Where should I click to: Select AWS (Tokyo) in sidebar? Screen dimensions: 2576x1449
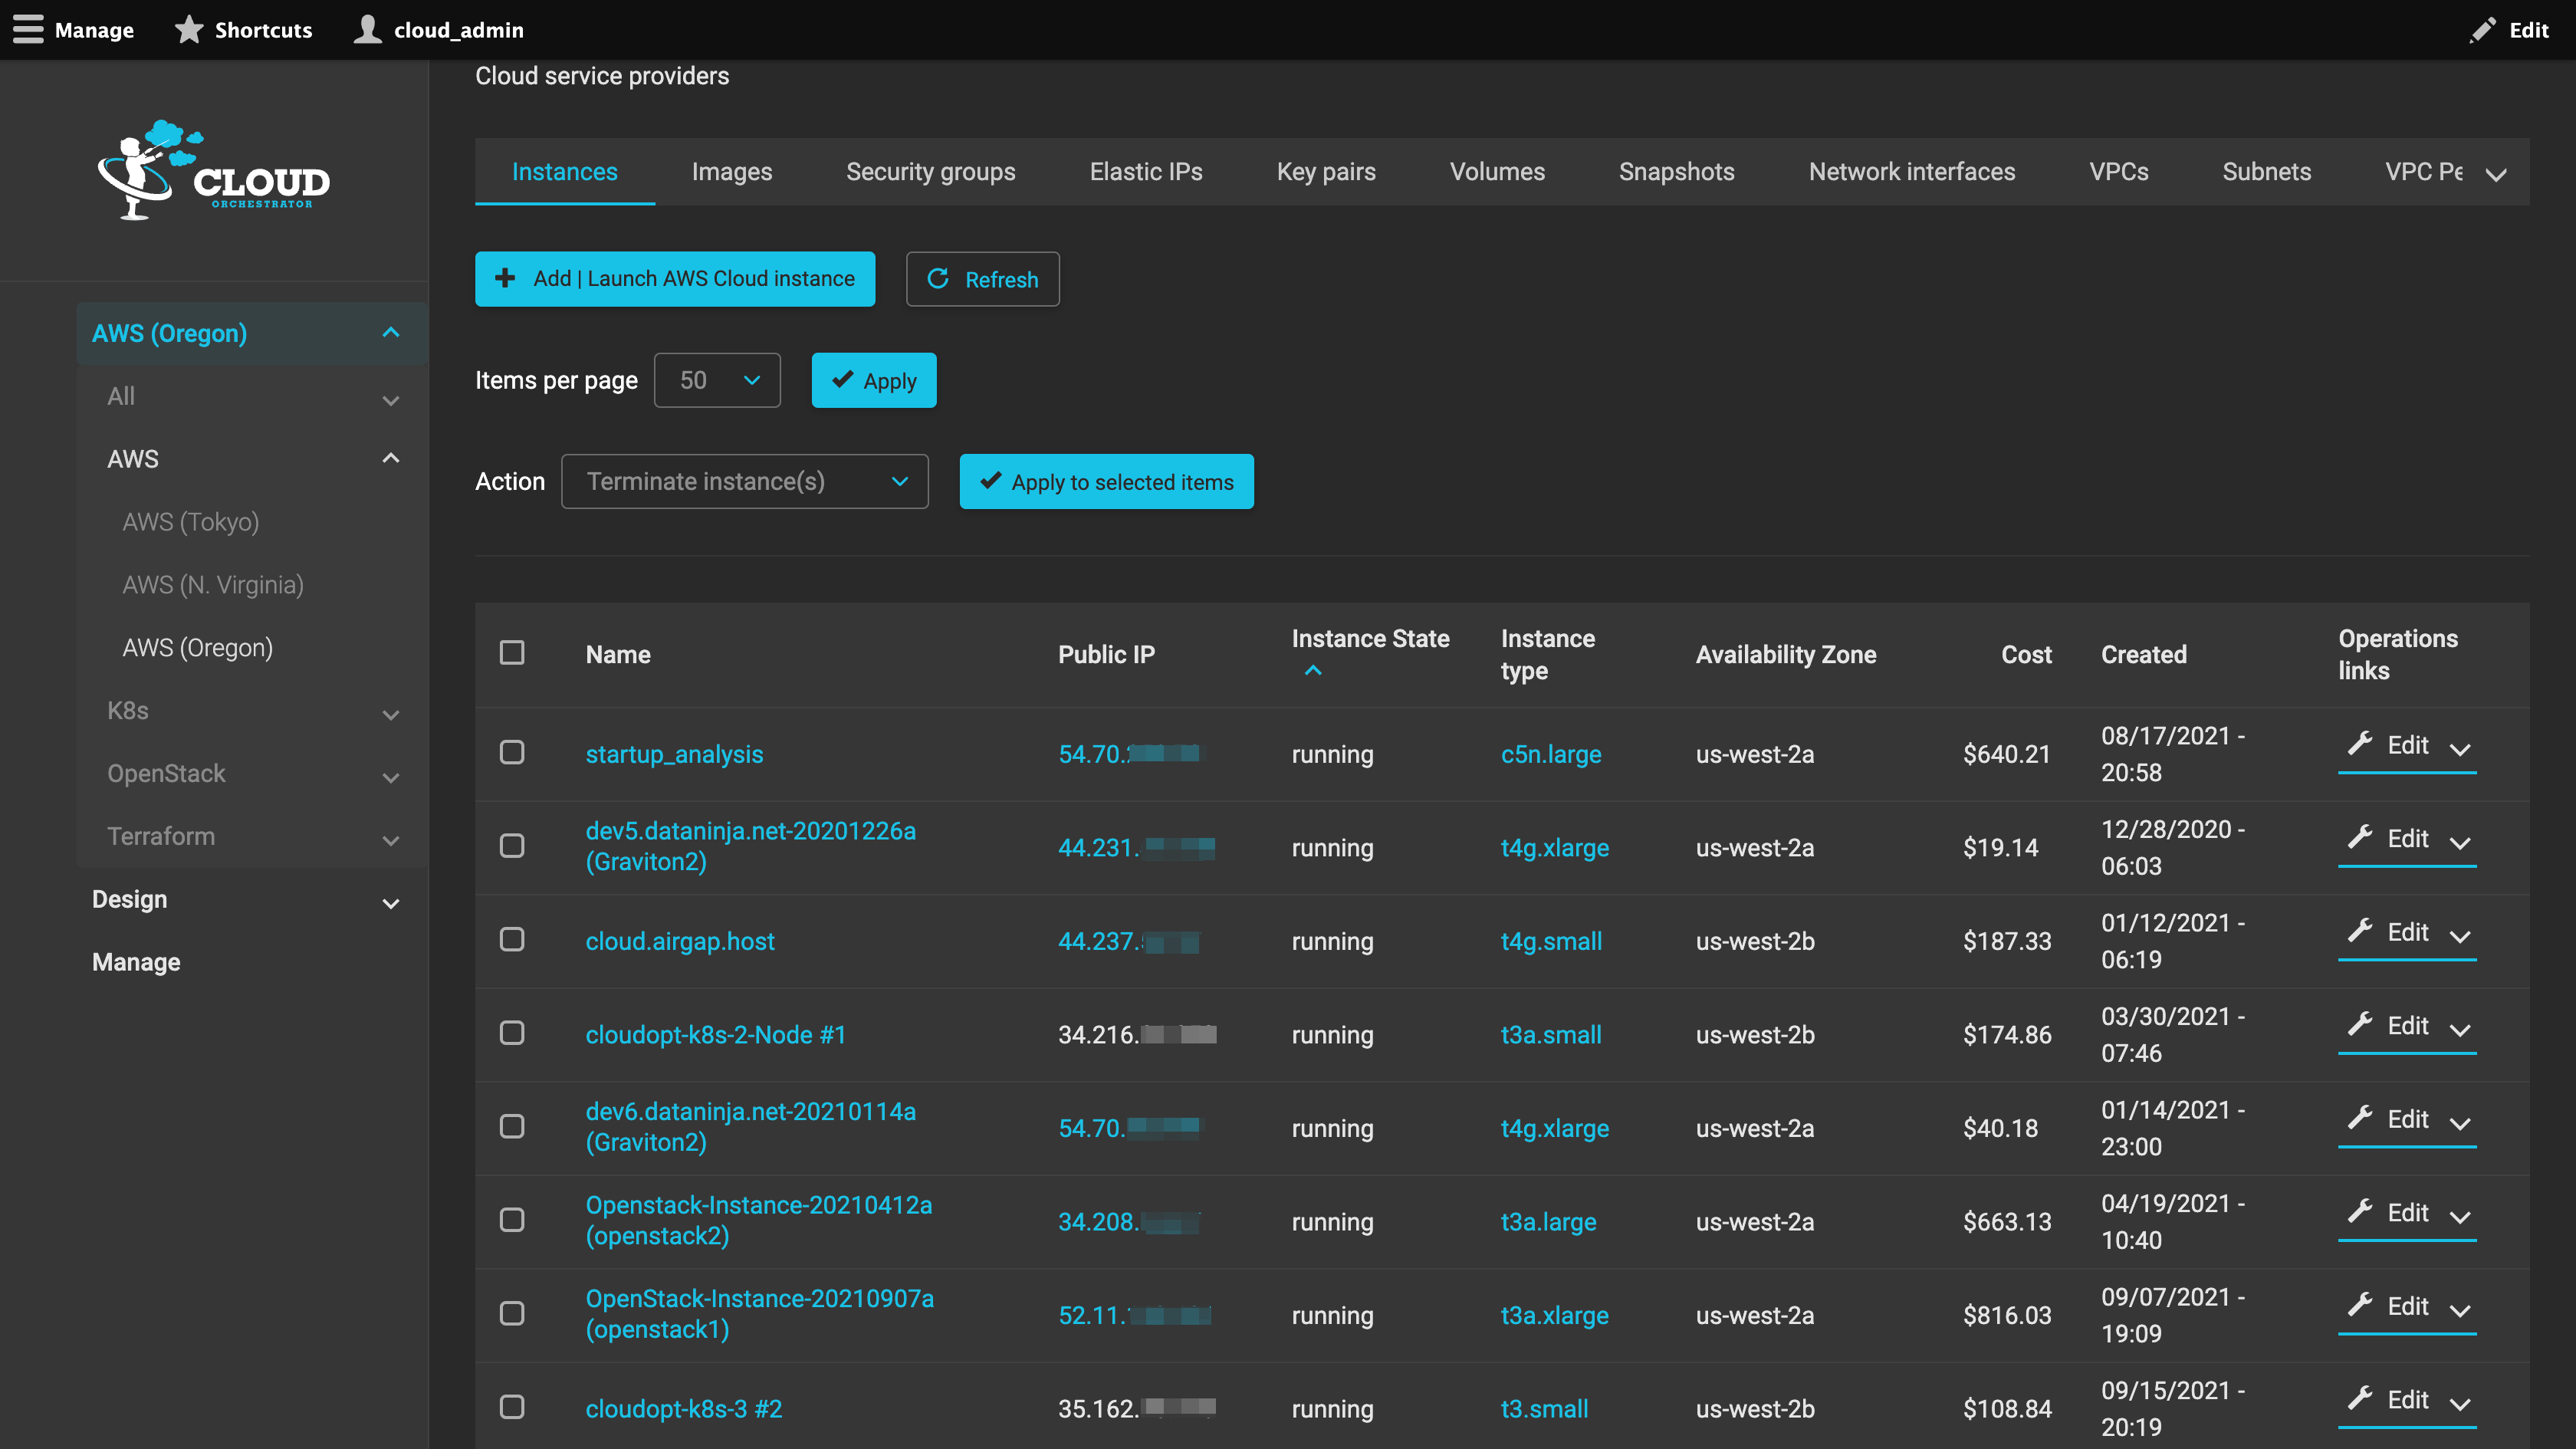190,522
